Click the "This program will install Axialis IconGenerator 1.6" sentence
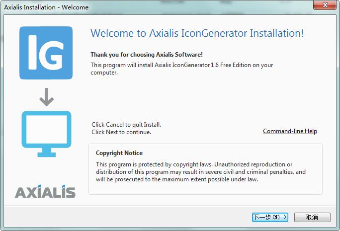 [x=182, y=69]
